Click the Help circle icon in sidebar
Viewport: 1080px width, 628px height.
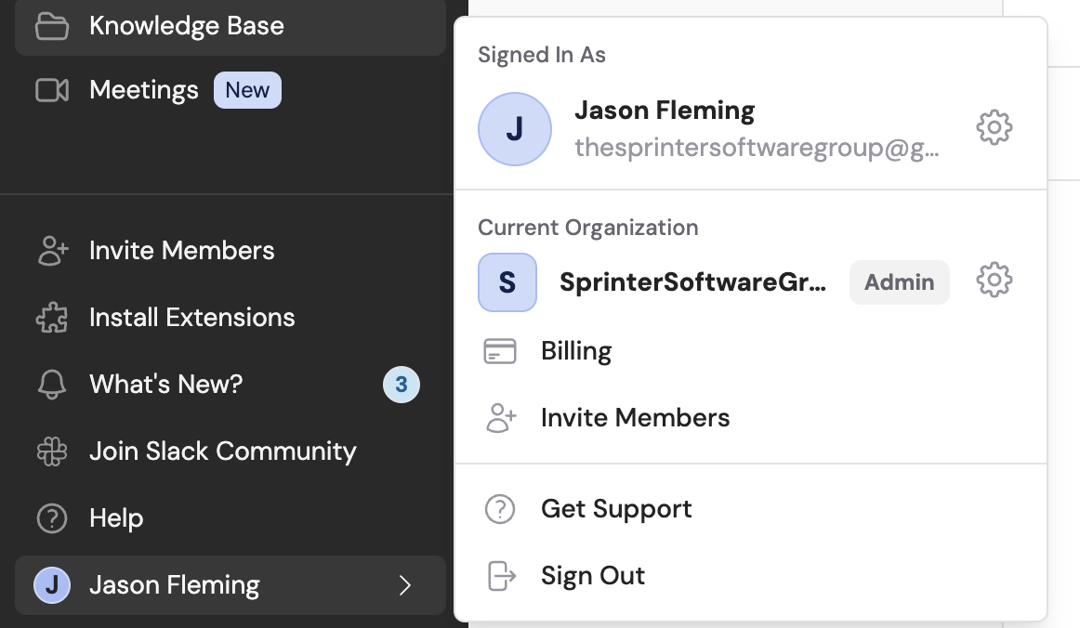(52, 518)
